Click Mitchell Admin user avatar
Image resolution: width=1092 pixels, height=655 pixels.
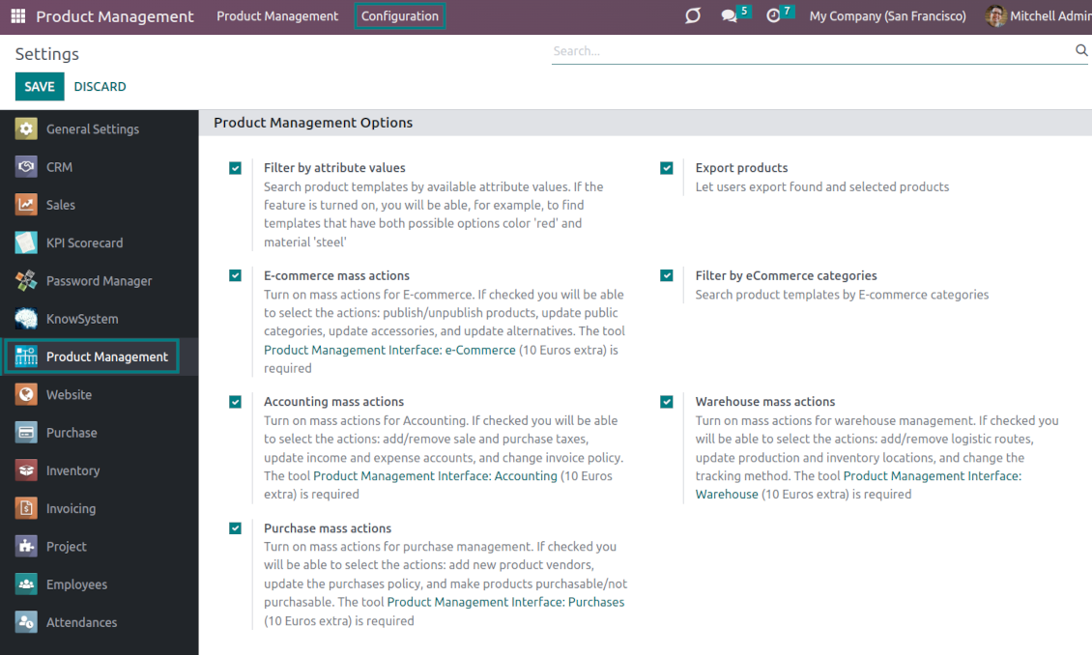coord(996,16)
